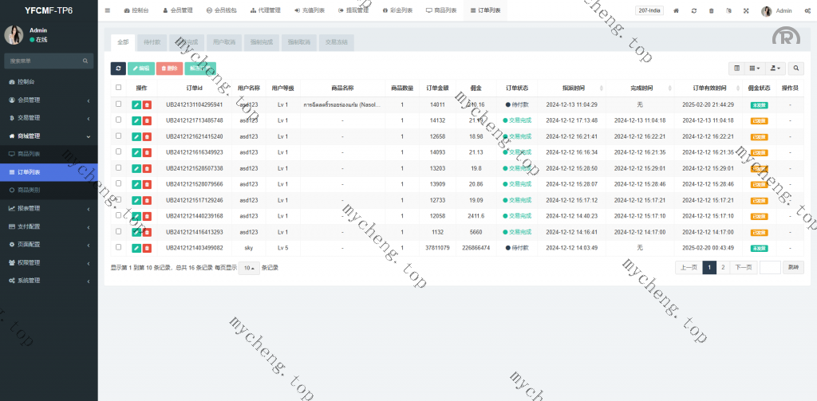Click the trash icon in top header
The width and height of the screenshot is (817, 401).
coord(711,11)
